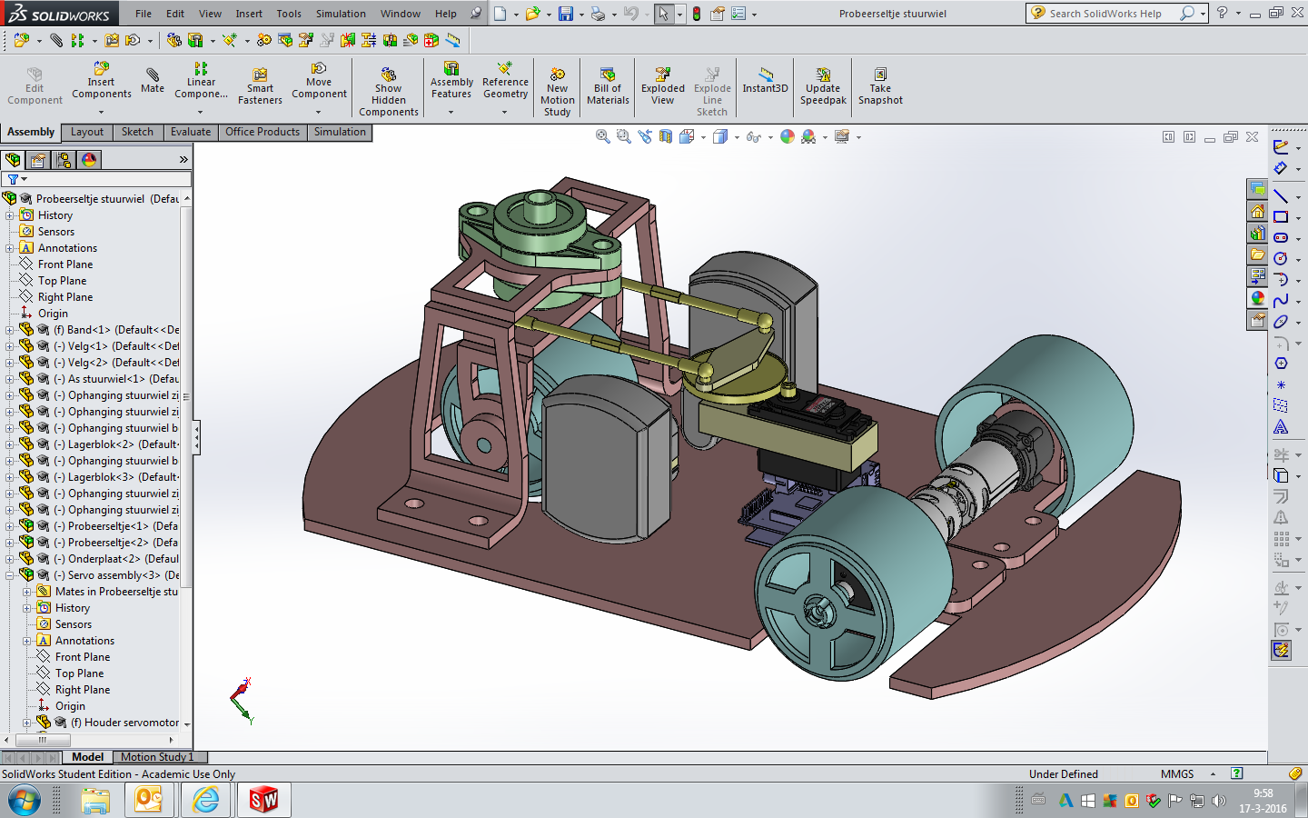The width and height of the screenshot is (1308, 818).
Task: Click the Search SolidWorks Help field
Action: [1105, 14]
